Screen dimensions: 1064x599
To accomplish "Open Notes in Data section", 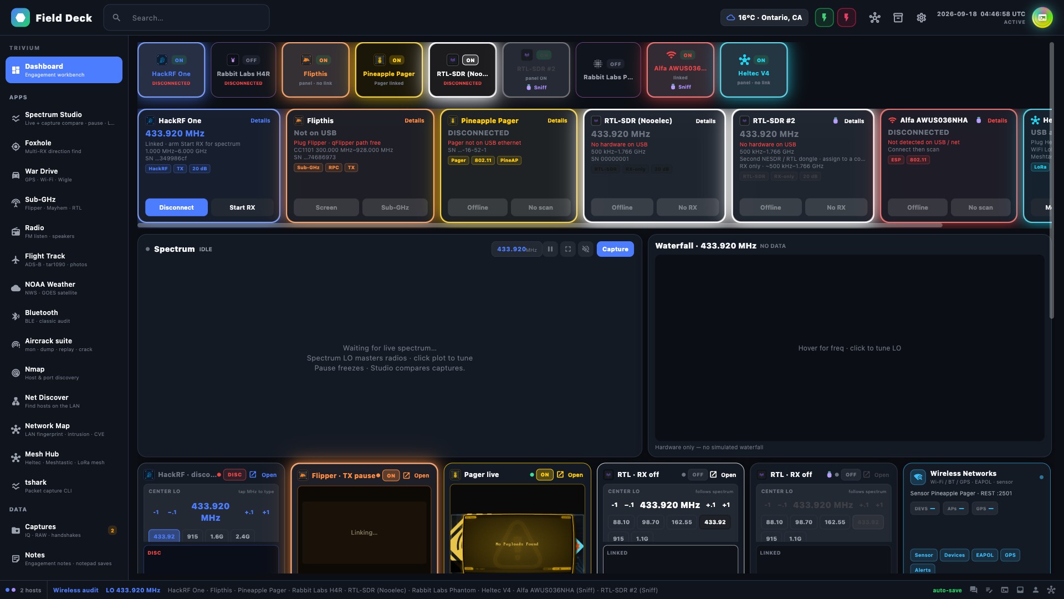I will (64, 559).
